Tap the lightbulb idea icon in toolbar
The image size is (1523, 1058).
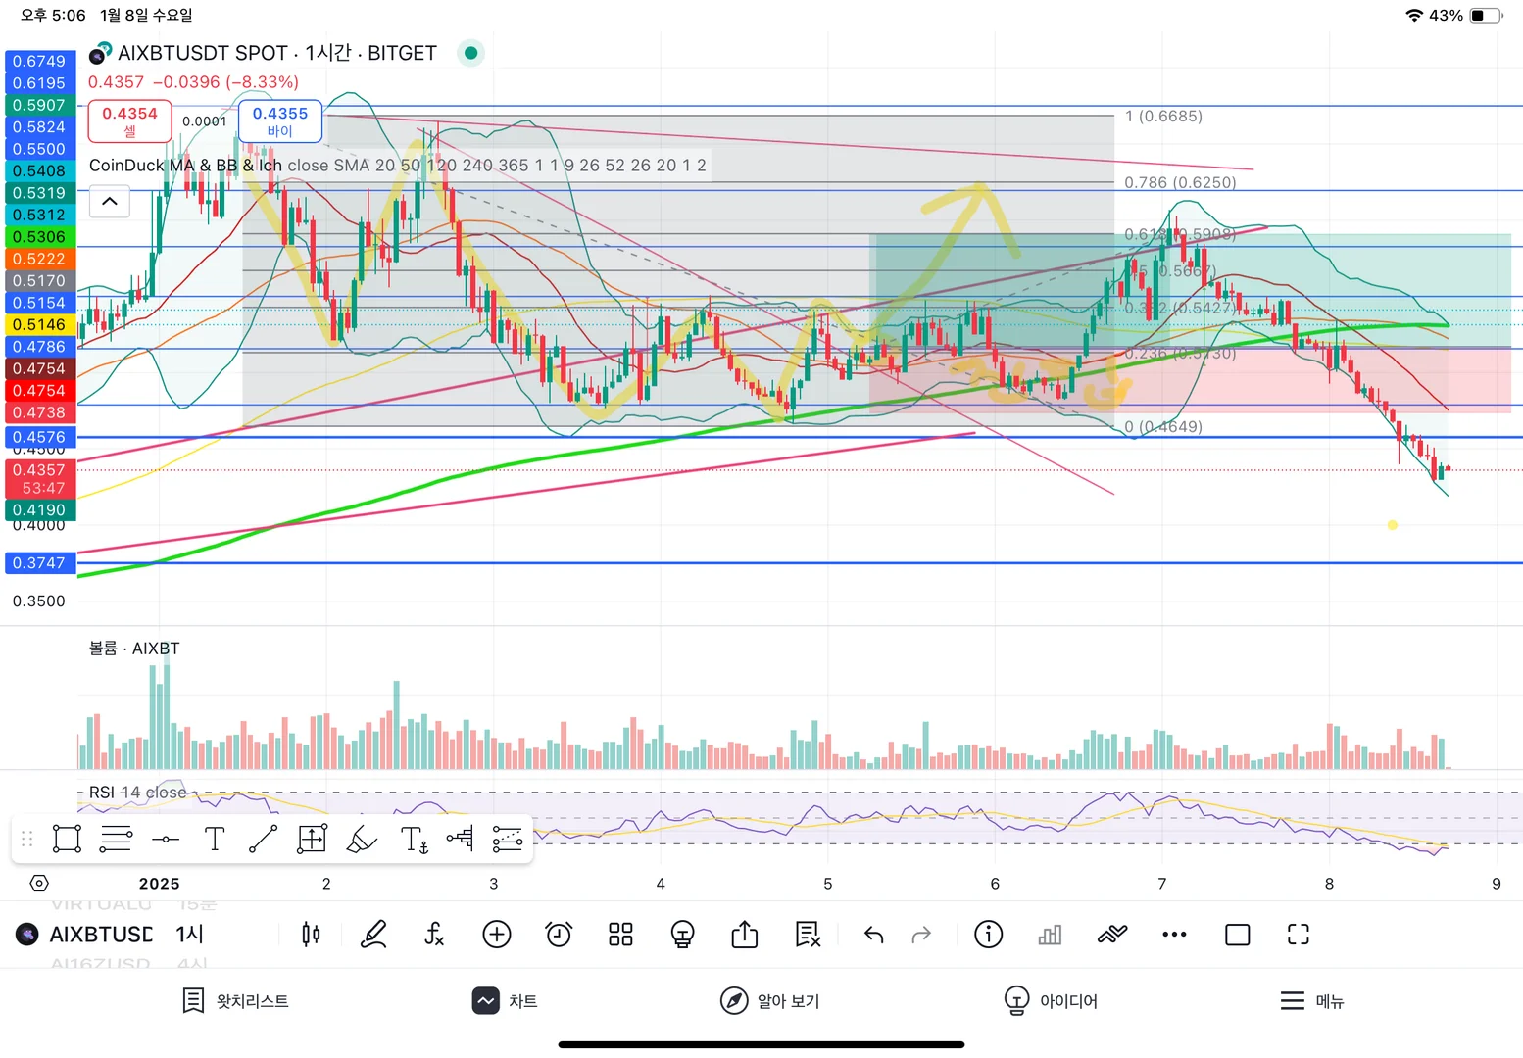[x=682, y=935]
